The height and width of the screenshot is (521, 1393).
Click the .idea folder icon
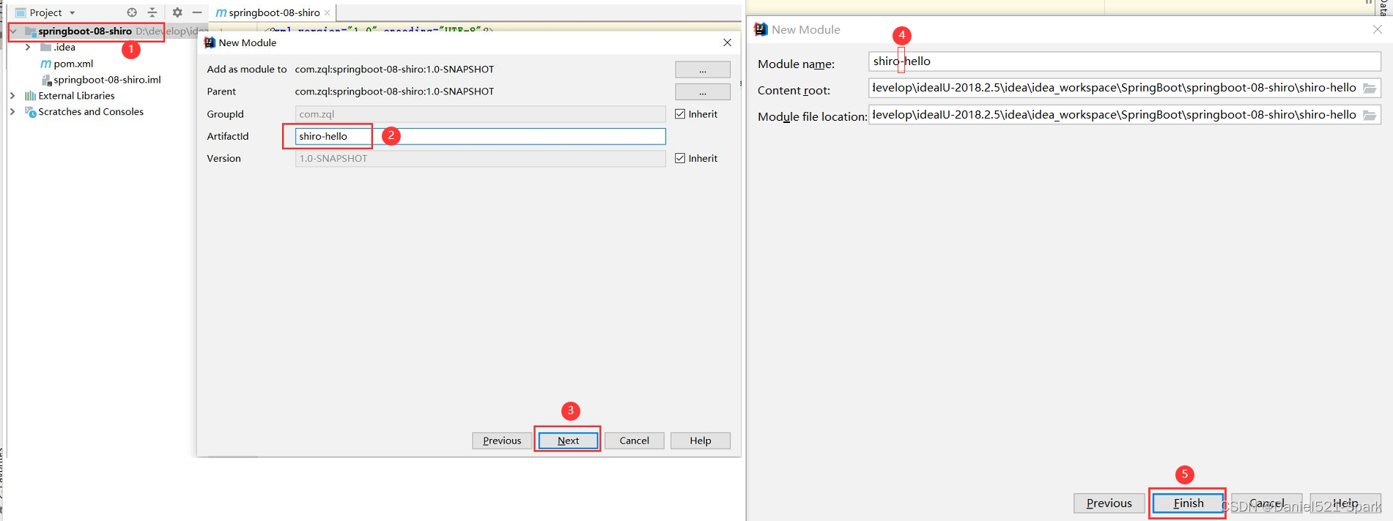[45, 48]
